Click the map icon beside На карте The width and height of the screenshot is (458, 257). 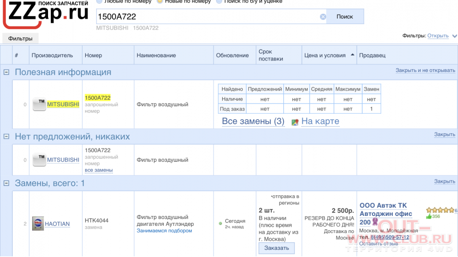[295, 122]
